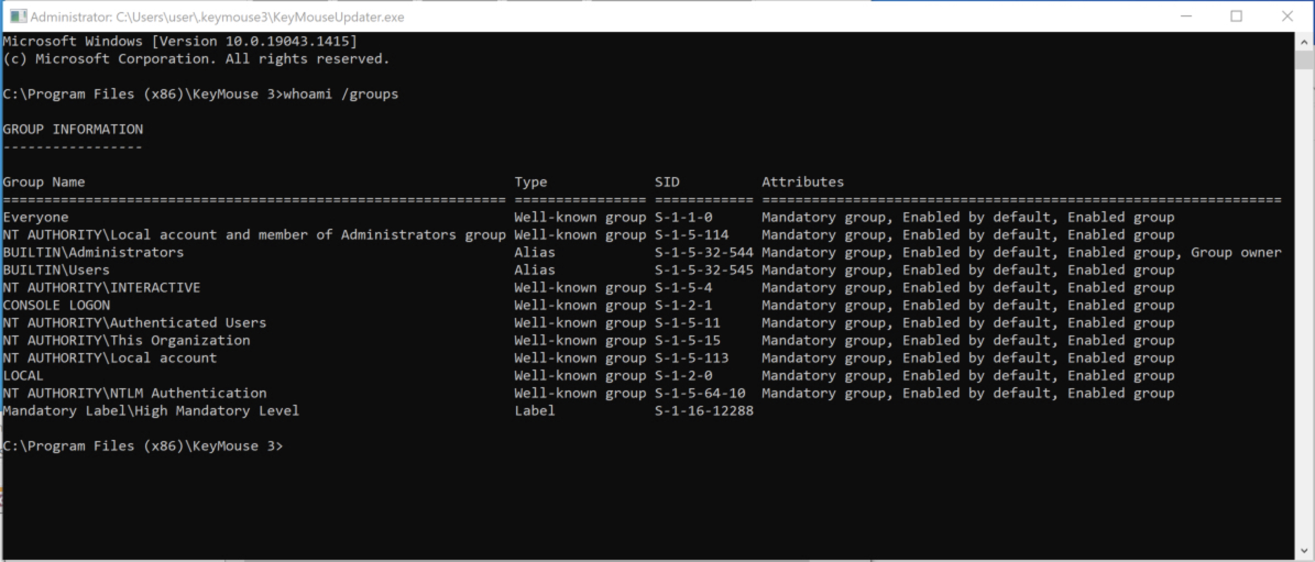Click the SID S-1-2-1
1315x562 pixels.
point(683,305)
